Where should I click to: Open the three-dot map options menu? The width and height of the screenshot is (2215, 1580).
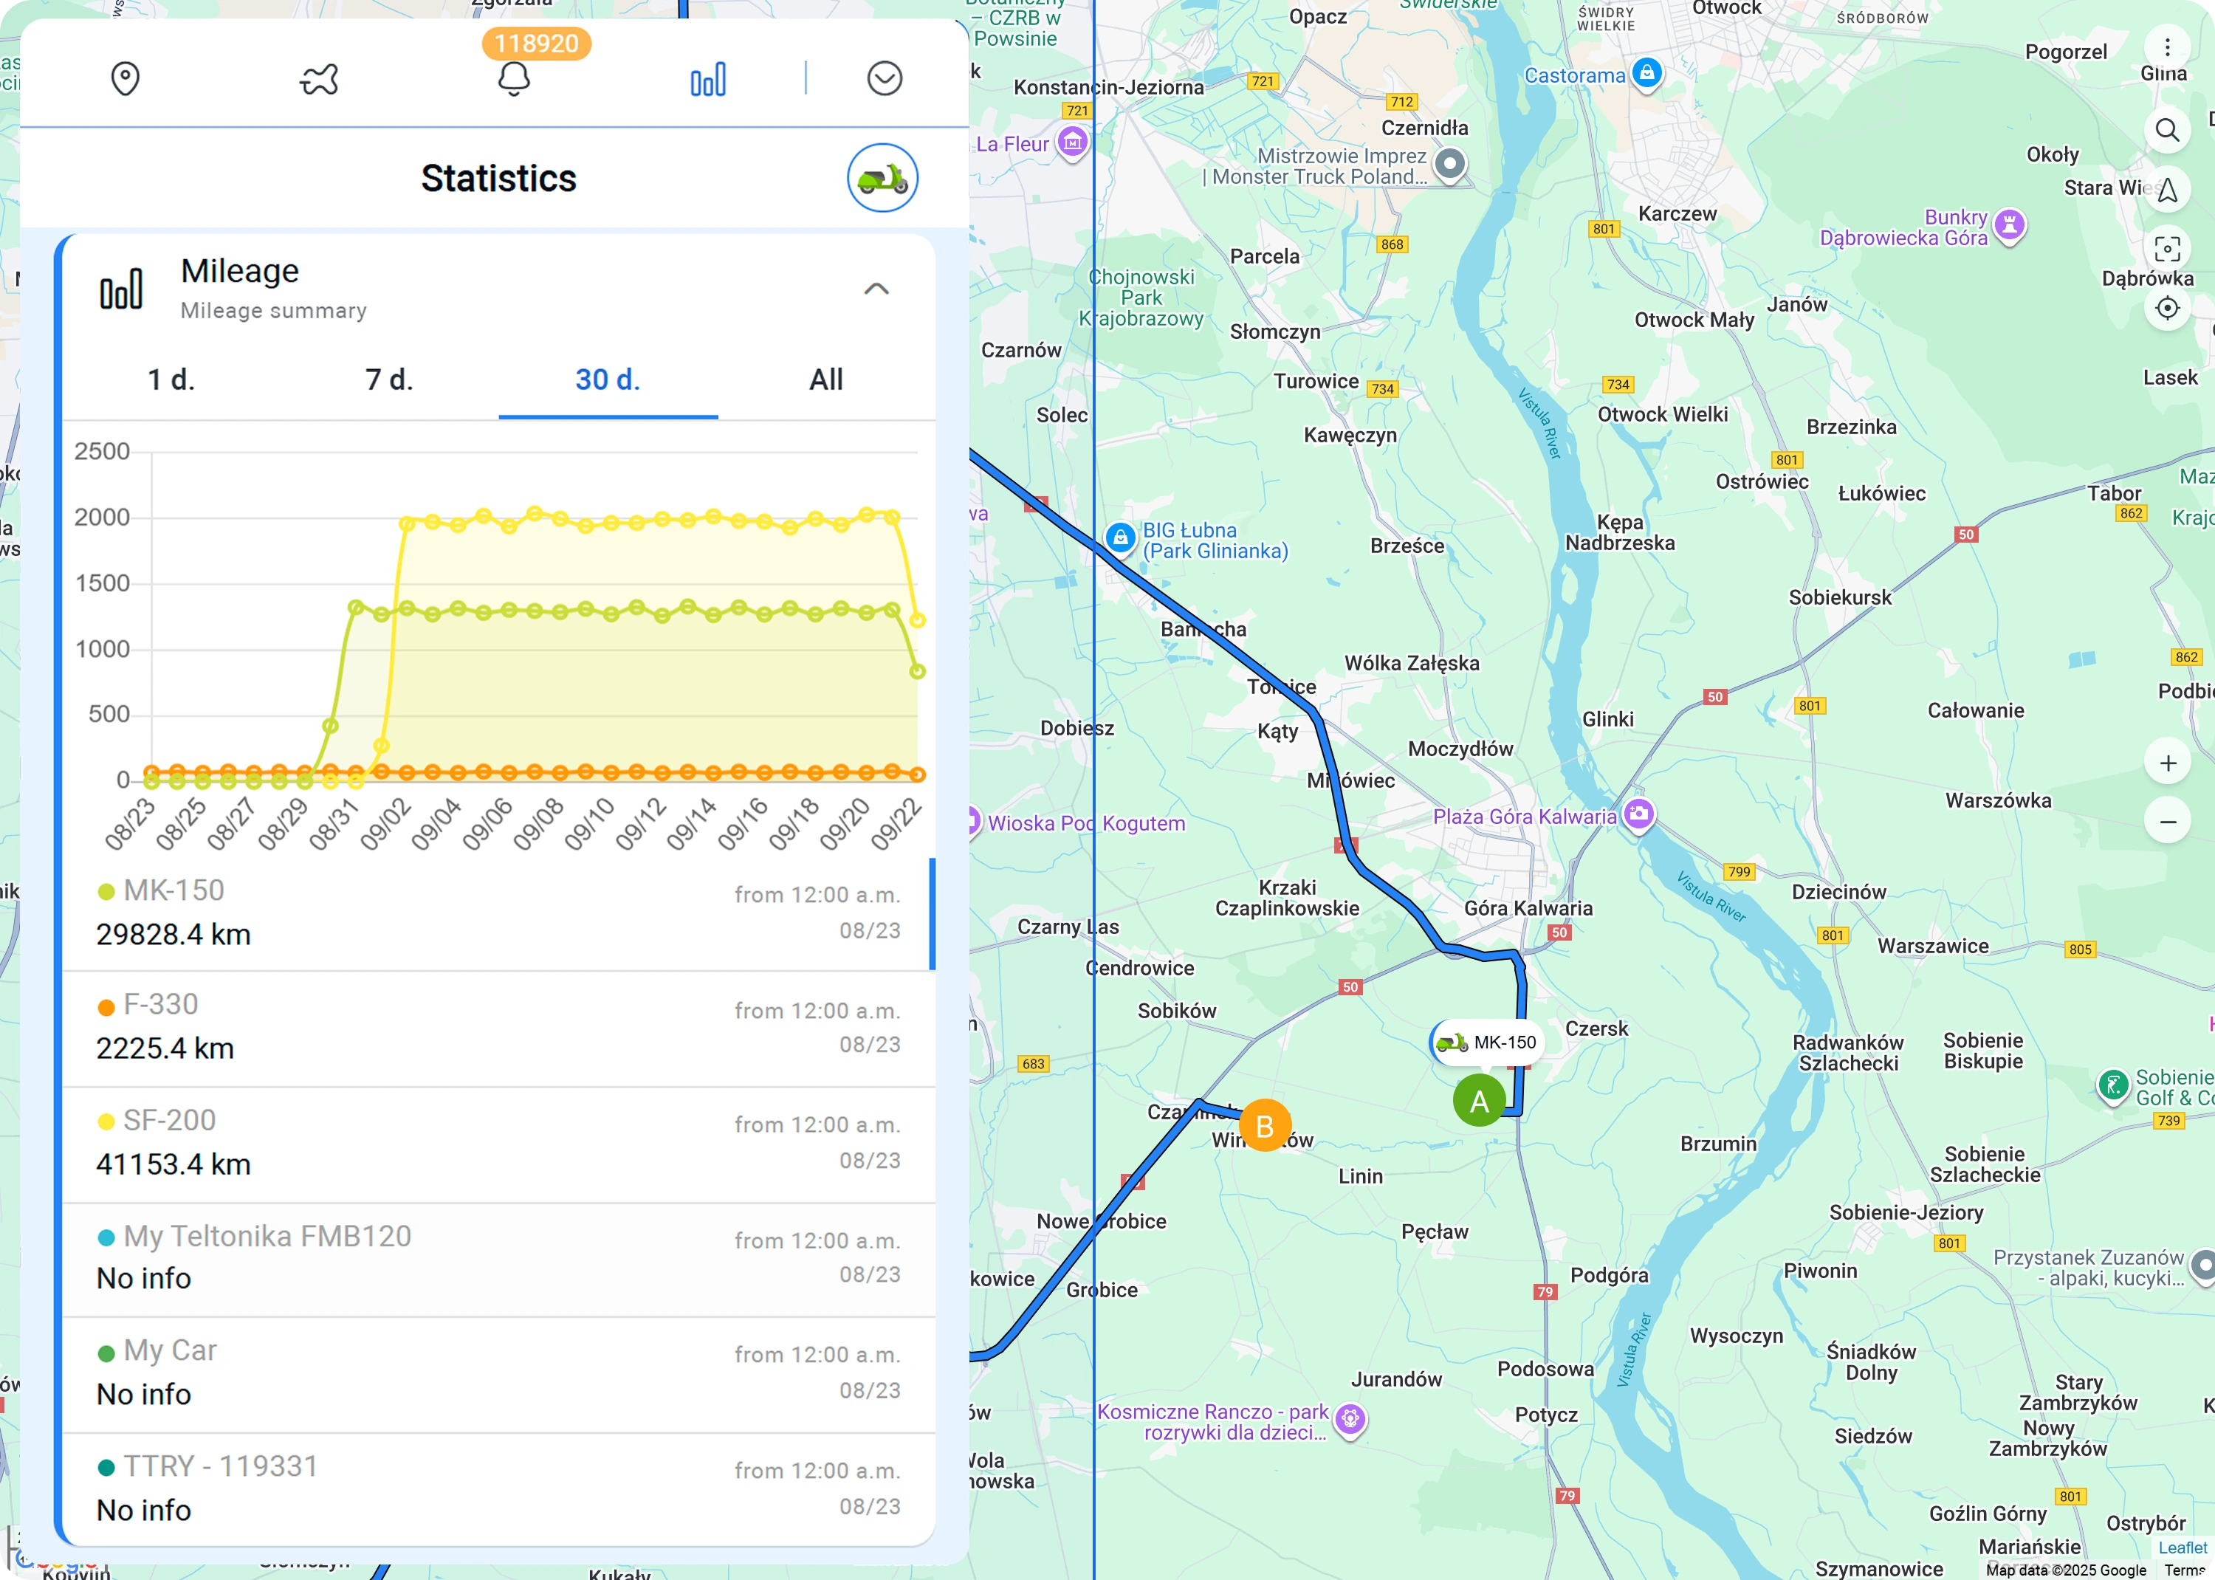point(2166,48)
